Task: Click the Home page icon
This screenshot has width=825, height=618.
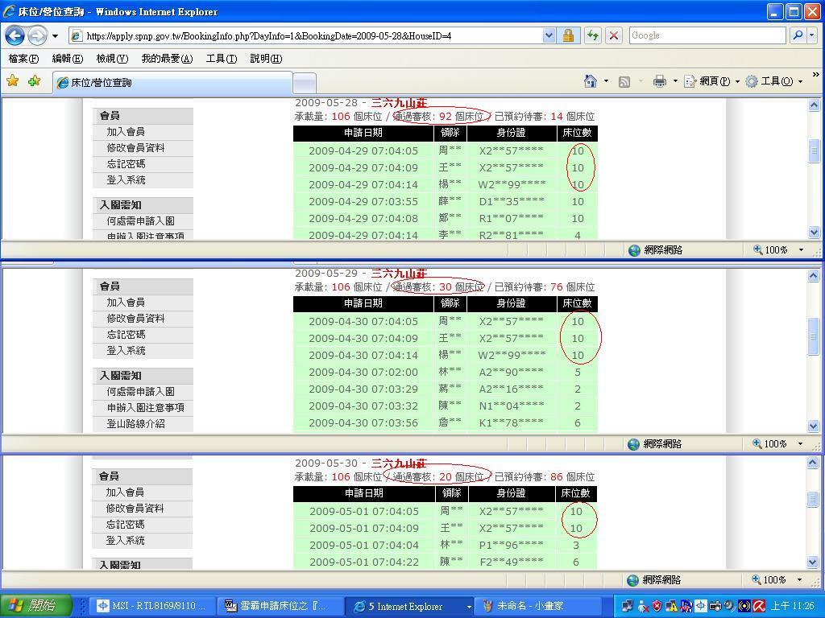Action: pyautogui.click(x=591, y=81)
